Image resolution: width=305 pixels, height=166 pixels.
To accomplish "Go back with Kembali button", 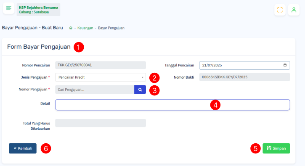I will (23, 148).
